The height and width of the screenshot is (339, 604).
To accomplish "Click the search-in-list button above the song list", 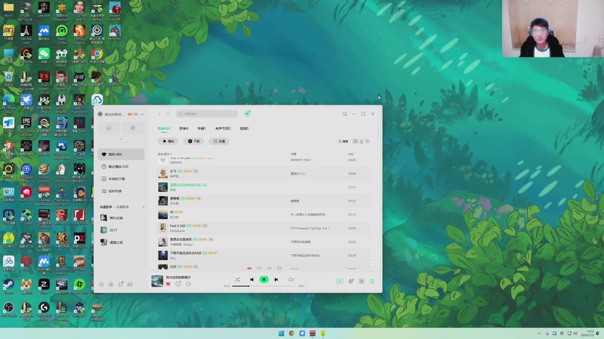I will tap(344, 142).
